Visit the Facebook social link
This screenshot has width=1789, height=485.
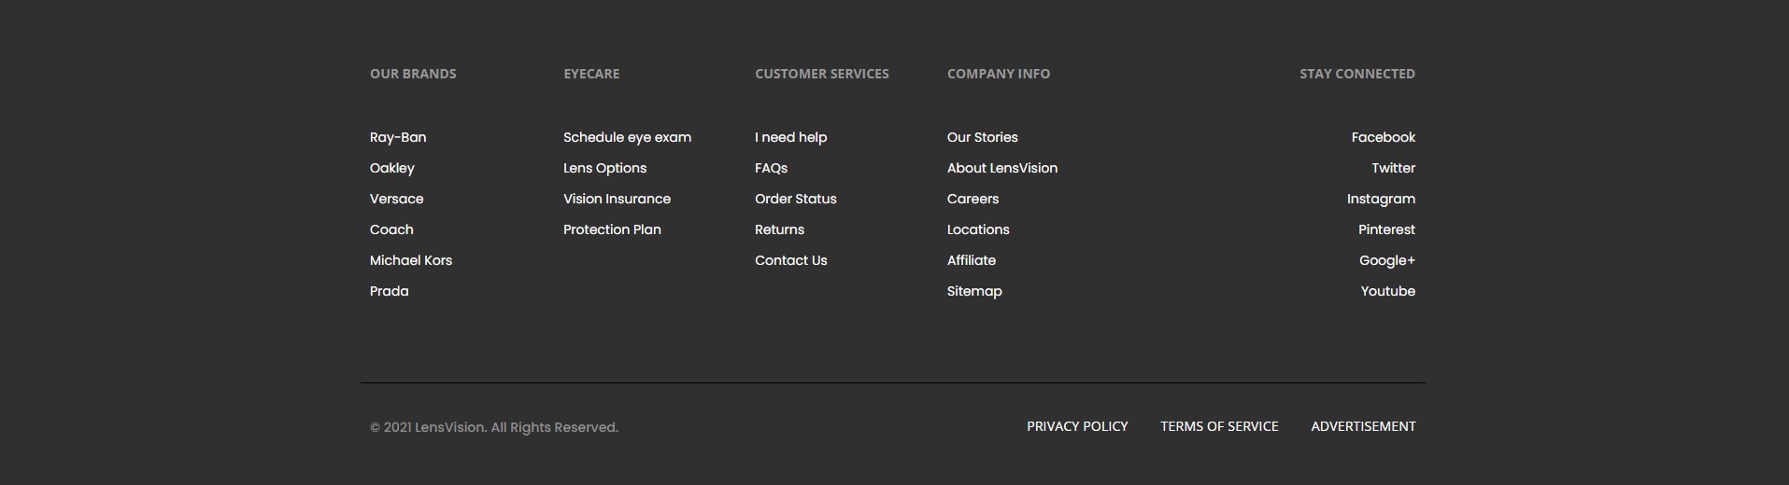(1384, 137)
